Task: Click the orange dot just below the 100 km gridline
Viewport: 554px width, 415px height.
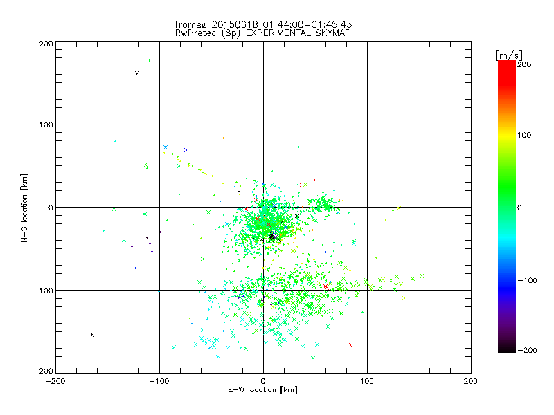Action: point(223,138)
